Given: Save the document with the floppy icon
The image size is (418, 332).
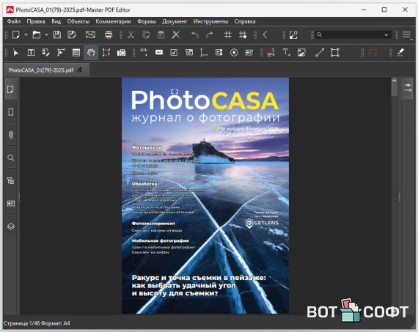Looking at the screenshot, I should click(x=56, y=34).
